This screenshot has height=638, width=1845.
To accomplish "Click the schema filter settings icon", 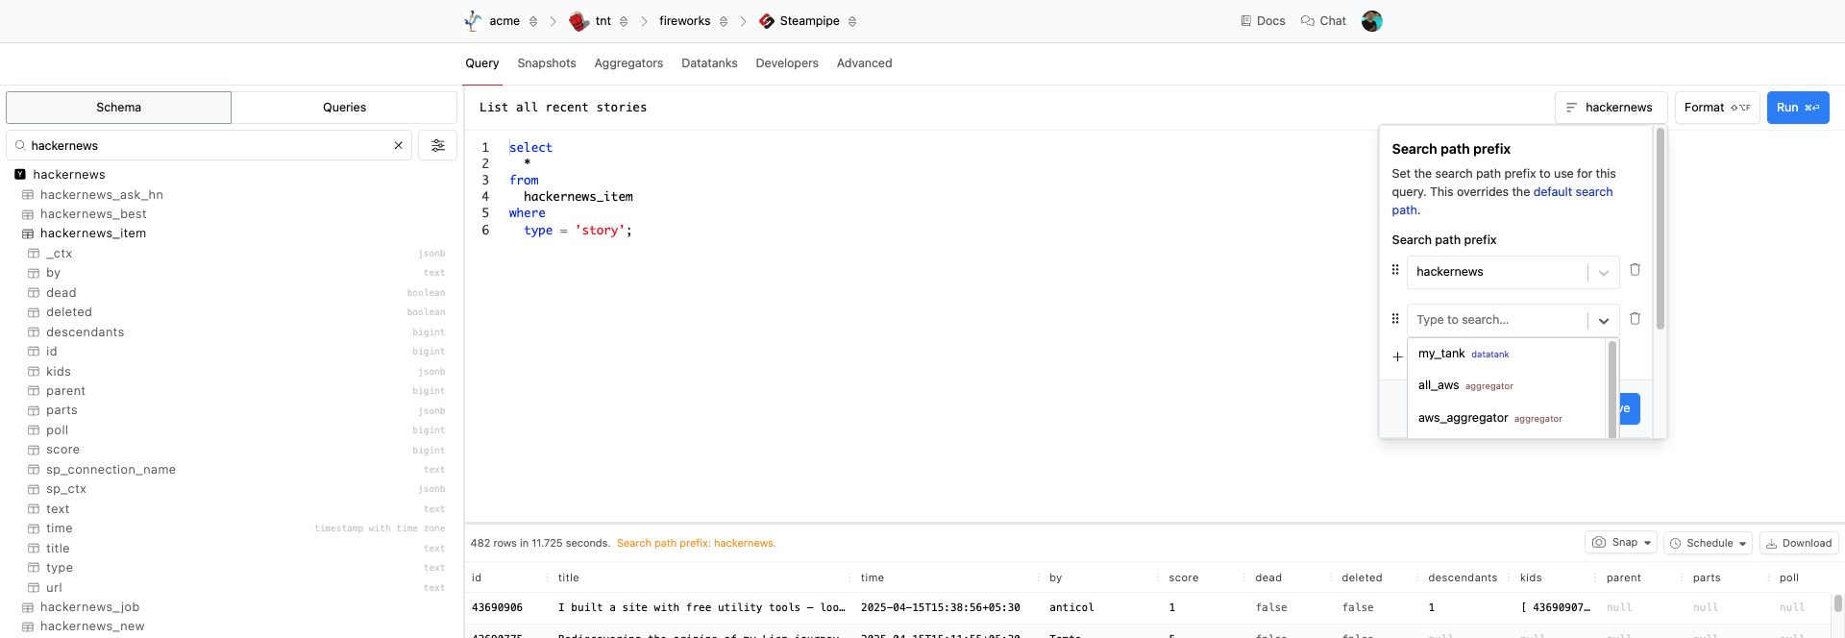I will [437, 146].
